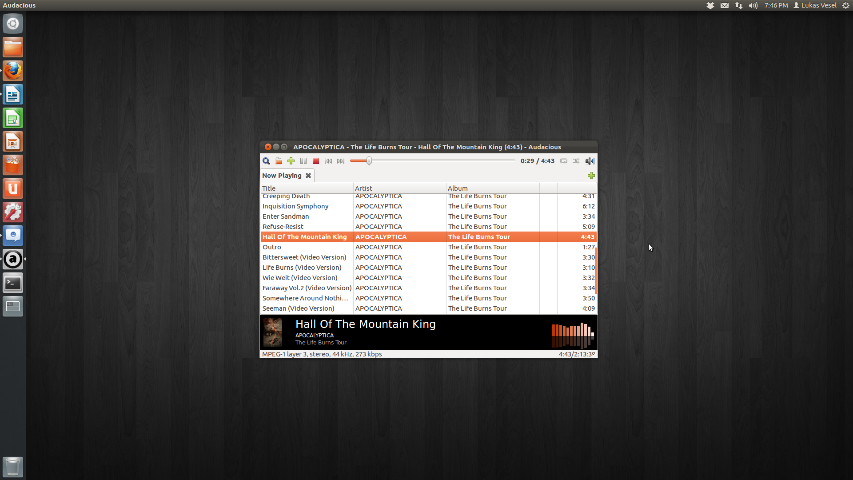Screen dimensions: 853x480
Task: Open LibreOffice Writer from the launcher
Action: point(13,94)
